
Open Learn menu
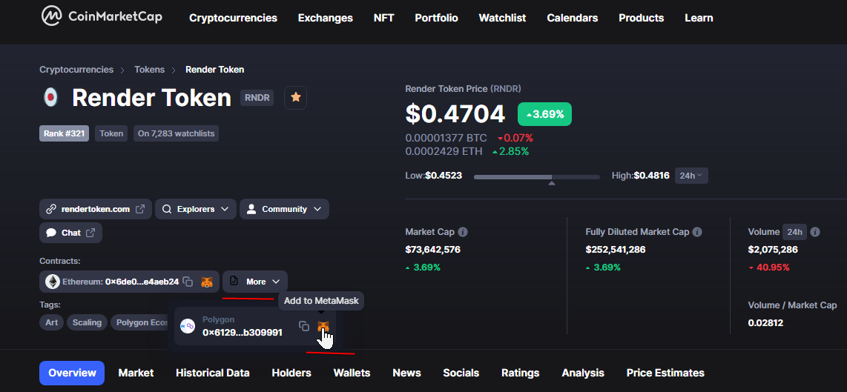click(699, 18)
